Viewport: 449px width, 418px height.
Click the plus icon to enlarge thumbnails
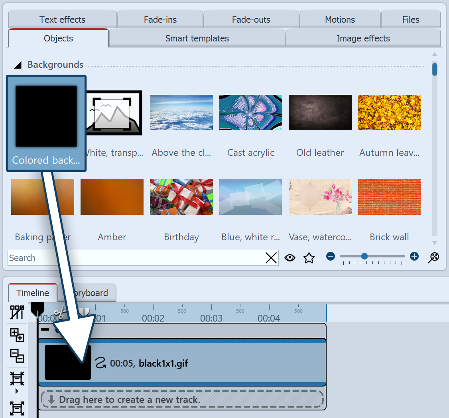(414, 256)
